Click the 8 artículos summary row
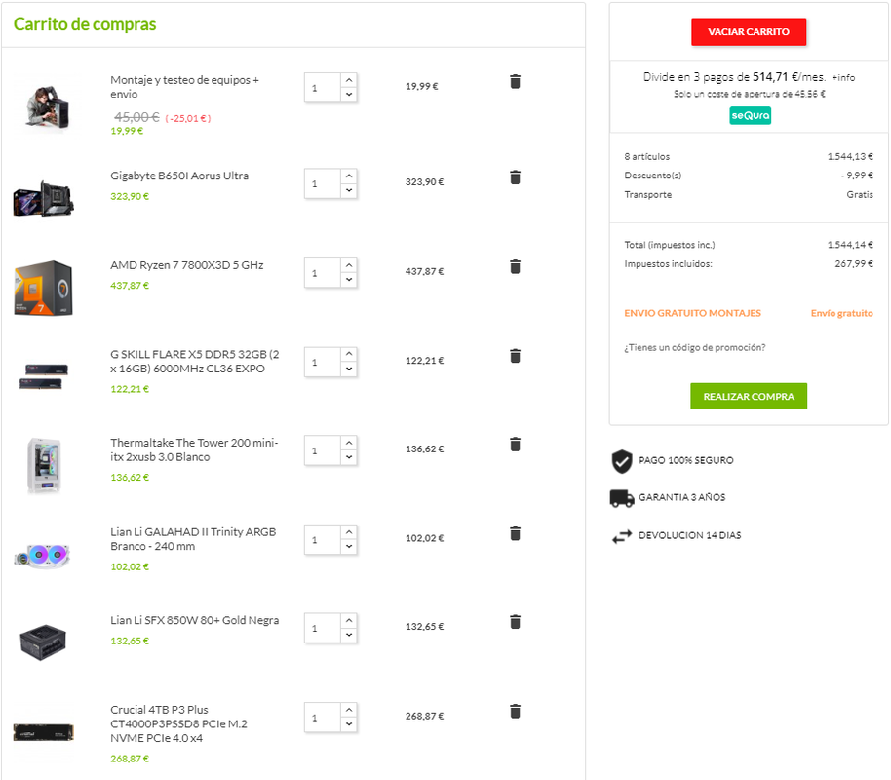This screenshot has width=891, height=780. pos(749,156)
